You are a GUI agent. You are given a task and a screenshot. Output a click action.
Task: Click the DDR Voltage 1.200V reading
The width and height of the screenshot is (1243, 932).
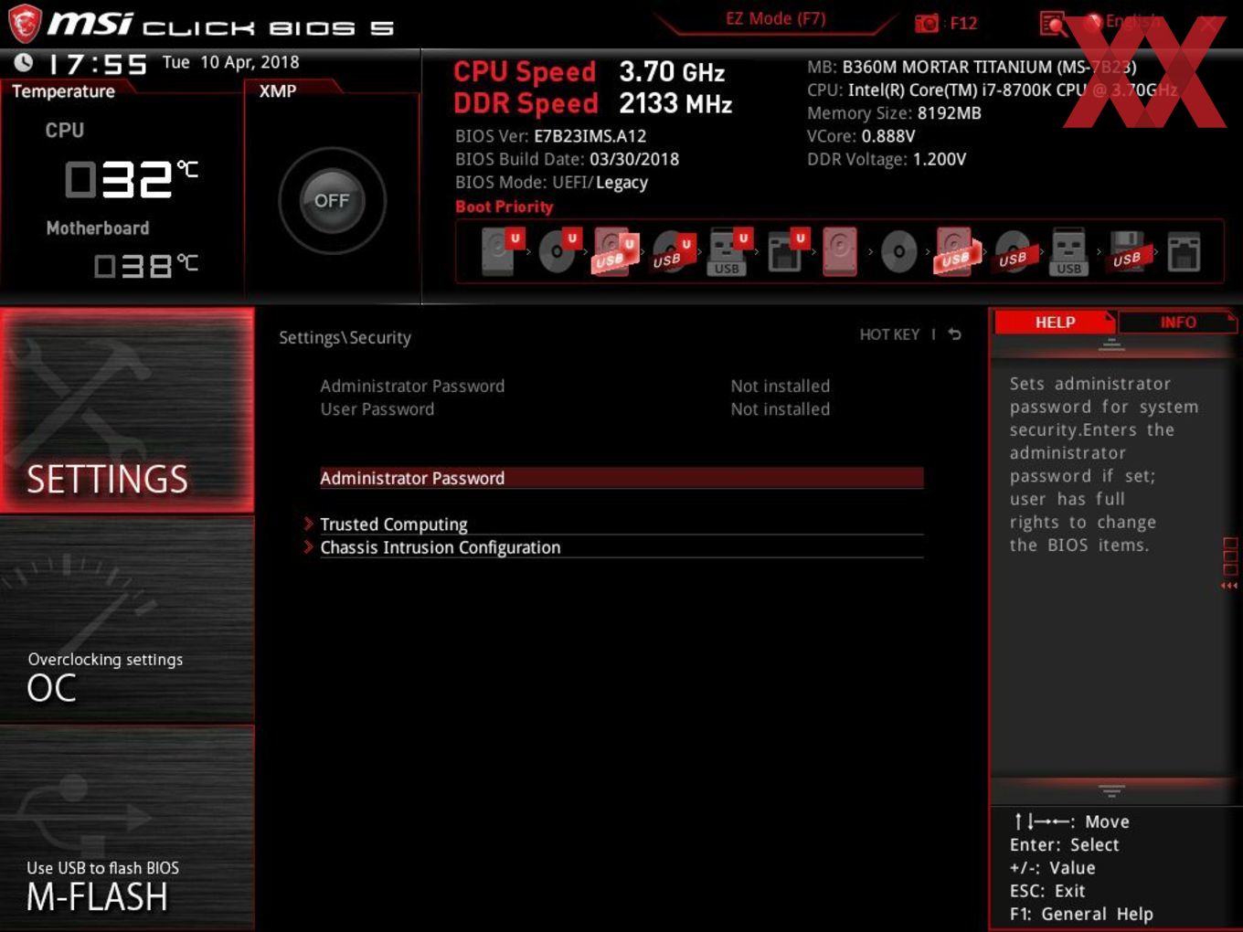(x=887, y=159)
